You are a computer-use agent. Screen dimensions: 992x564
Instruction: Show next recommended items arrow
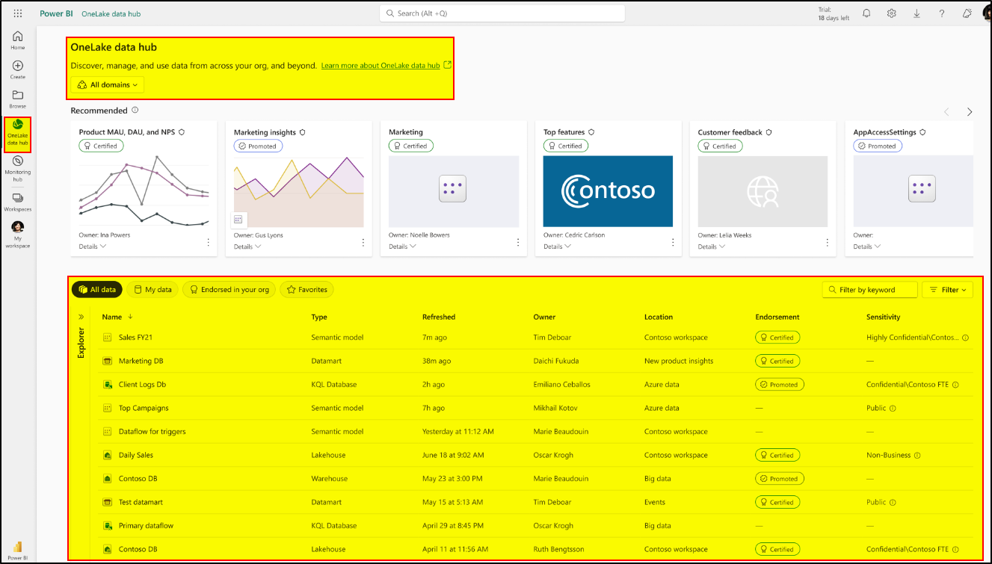[970, 112]
